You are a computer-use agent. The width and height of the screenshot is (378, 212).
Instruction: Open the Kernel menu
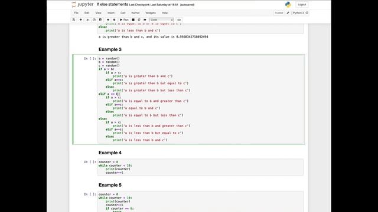pyautogui.click(x=135, y=13)
